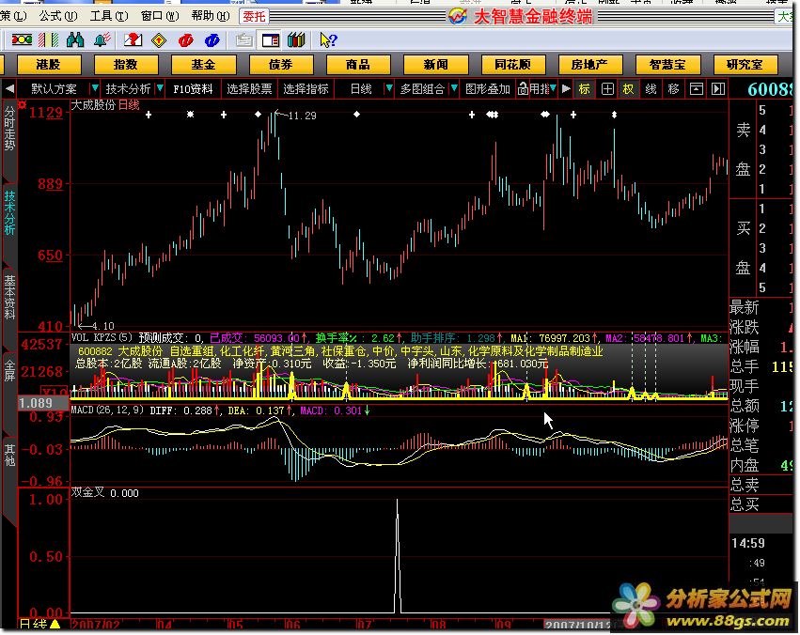Open the 窗口 menu
Image resolution: width=800 pixels, height=635 pixels.
160,16
